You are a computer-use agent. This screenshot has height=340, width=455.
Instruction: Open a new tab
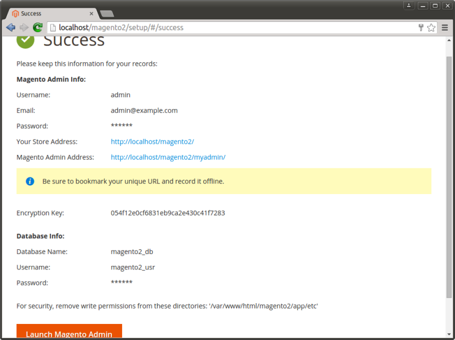pos(107,13)
